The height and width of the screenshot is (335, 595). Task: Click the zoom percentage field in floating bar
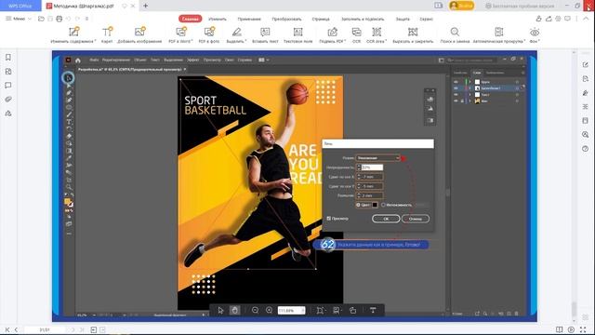(291, 310)
